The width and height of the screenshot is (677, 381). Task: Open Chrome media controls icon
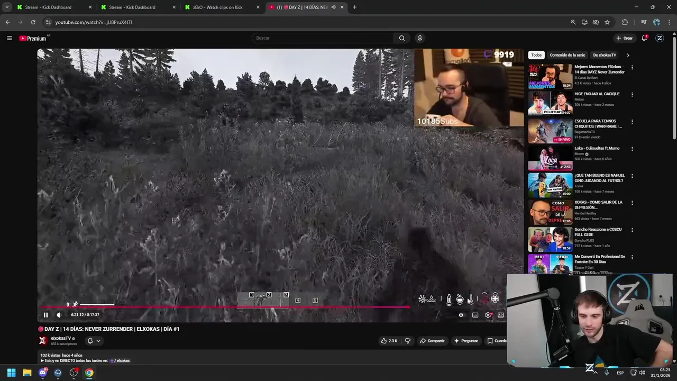[644, 22]
